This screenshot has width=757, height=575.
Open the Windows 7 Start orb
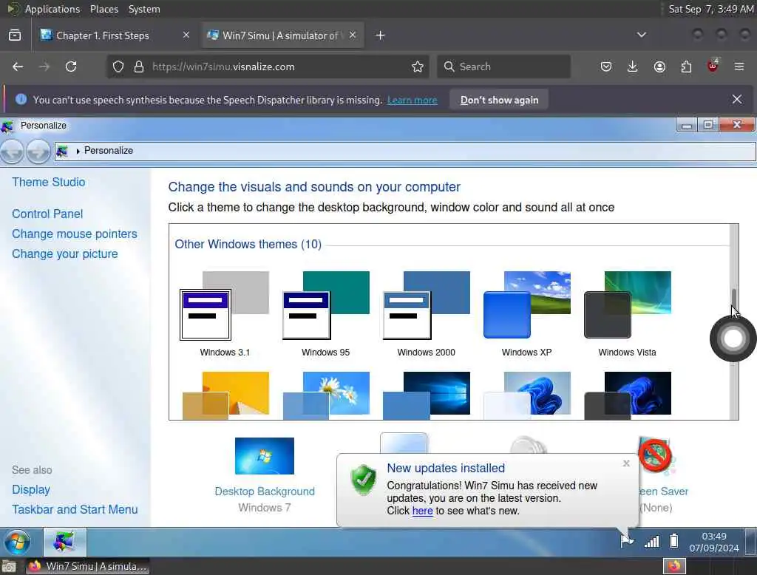(18, 542)
